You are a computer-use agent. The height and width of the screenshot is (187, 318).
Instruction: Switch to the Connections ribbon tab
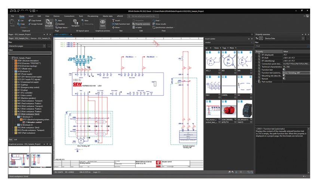[x=69, y=16]
